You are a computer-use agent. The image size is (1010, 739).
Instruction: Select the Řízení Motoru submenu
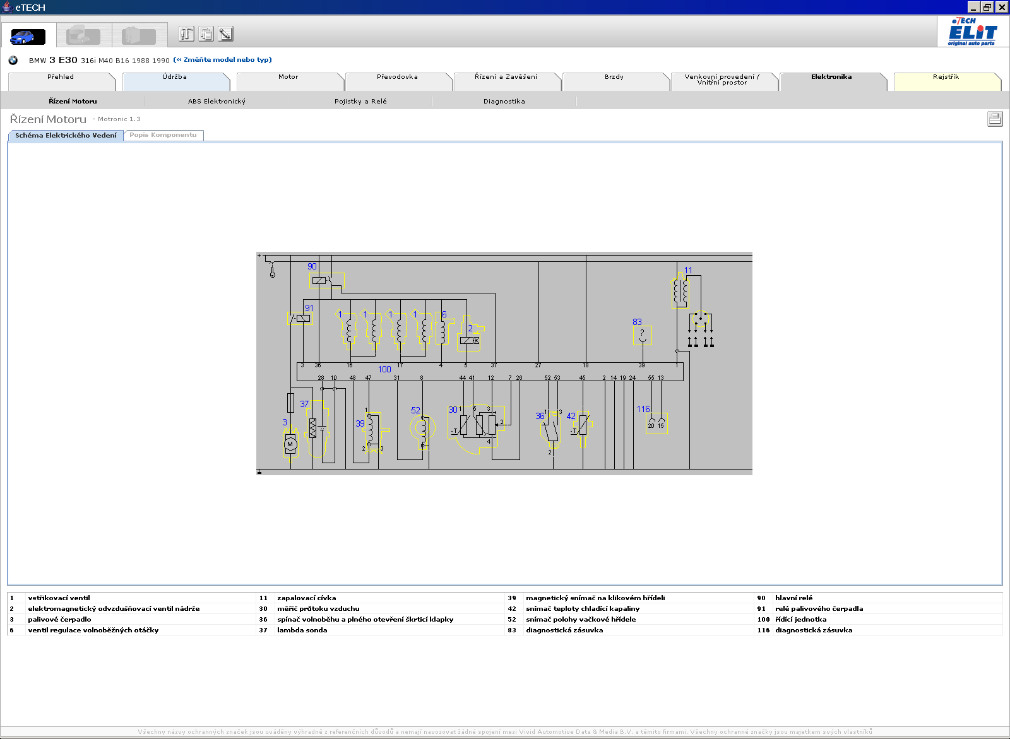tap(73, 101)
